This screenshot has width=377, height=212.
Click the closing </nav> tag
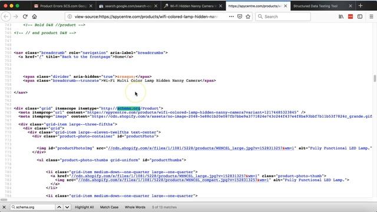21,92
